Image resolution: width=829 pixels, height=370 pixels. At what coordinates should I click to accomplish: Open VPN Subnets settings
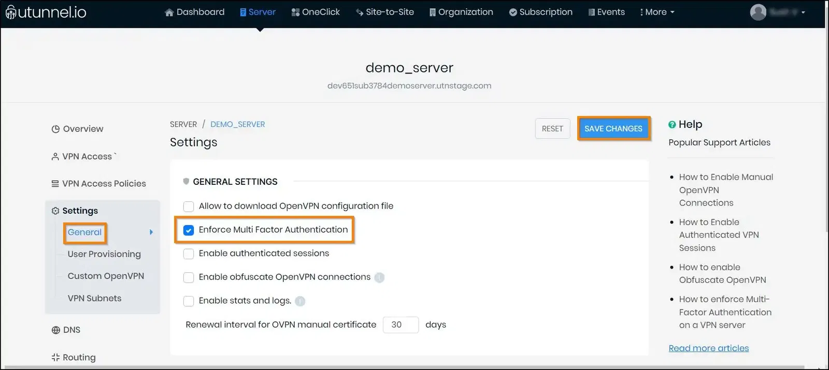(x=94, y=299)
